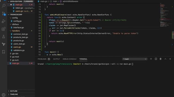The height and width of the screenshot is (97, 174).
Task: Open users_test.go file
Action: [x=19, y=44]
